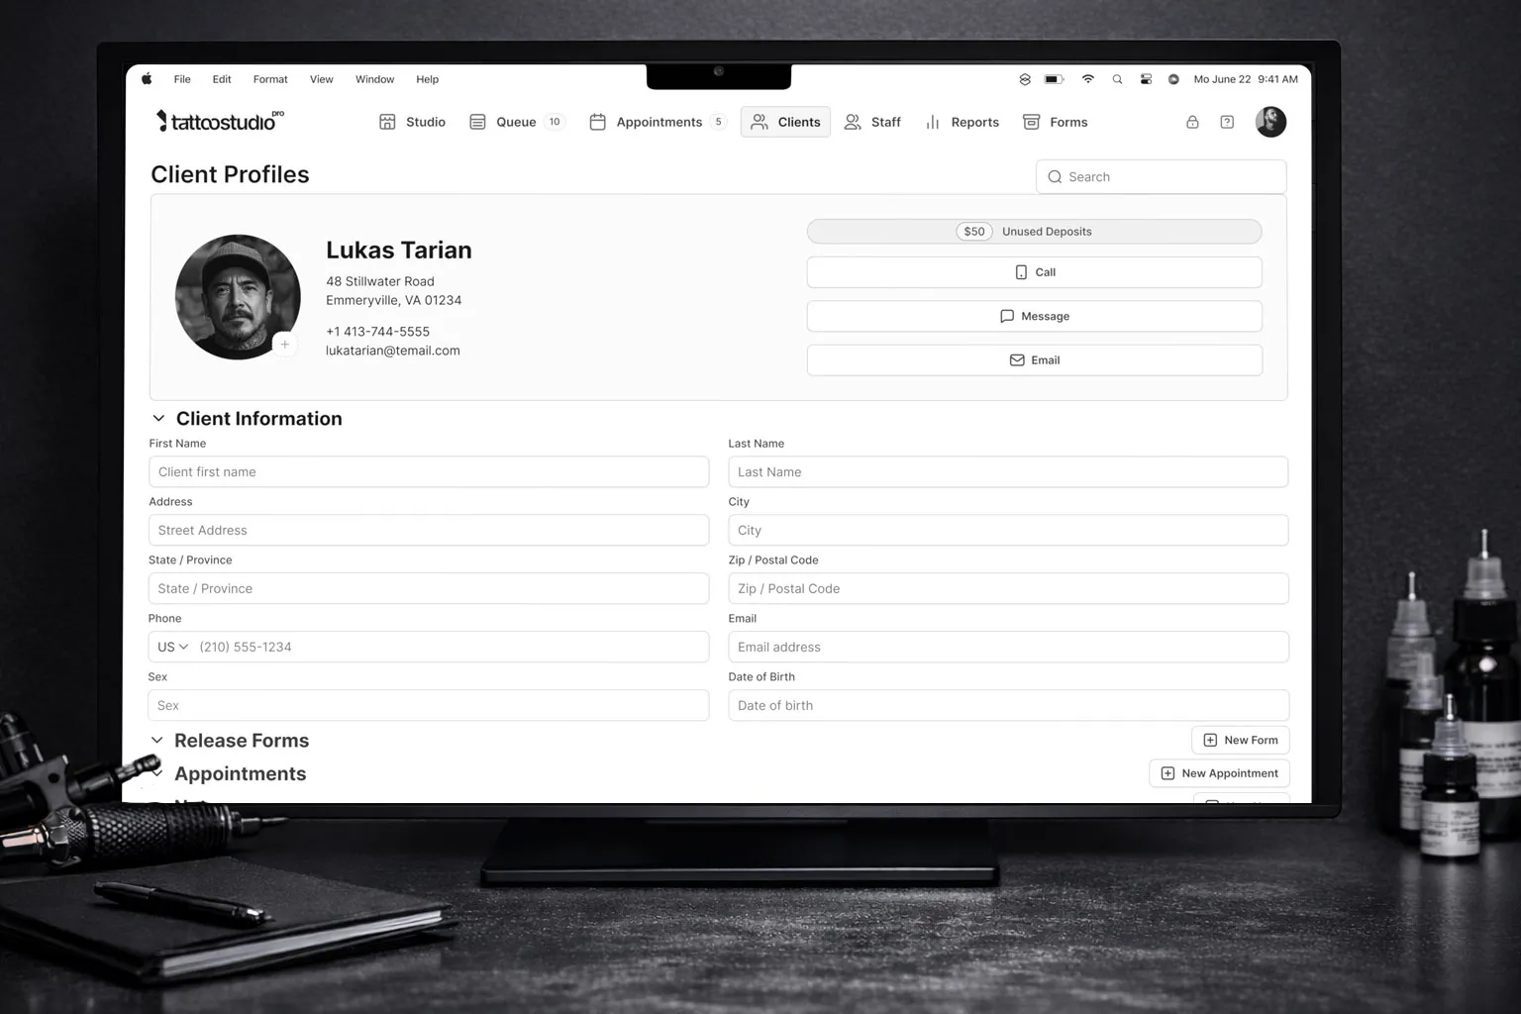Click the macOS Spotlight search icon
Image resolution: width=1521 pixels, height=1014 pixels.
tap(1117, 79)
